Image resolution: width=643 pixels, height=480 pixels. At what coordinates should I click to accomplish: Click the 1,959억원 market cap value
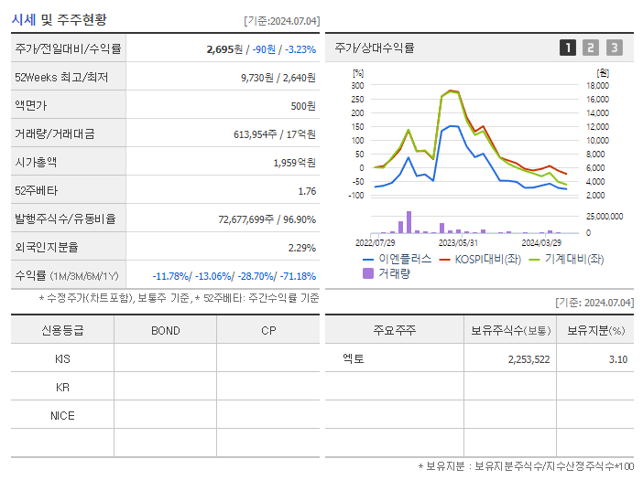295,163
